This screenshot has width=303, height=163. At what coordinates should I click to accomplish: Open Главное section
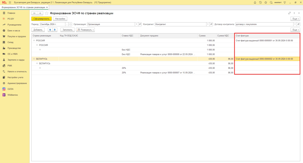(11, 13)
